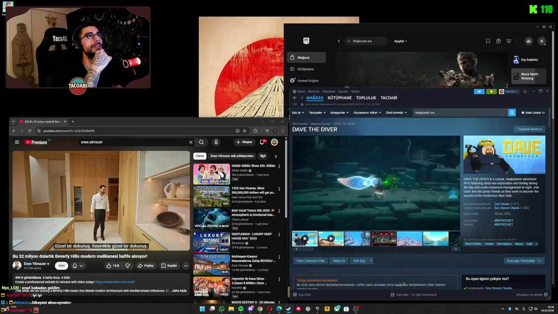Click Takip Et button on Steam

[x=339, y=261]
